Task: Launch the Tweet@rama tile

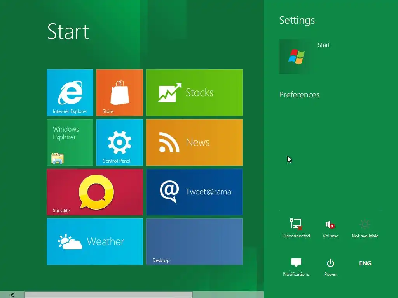Action: tap(194, 192)
